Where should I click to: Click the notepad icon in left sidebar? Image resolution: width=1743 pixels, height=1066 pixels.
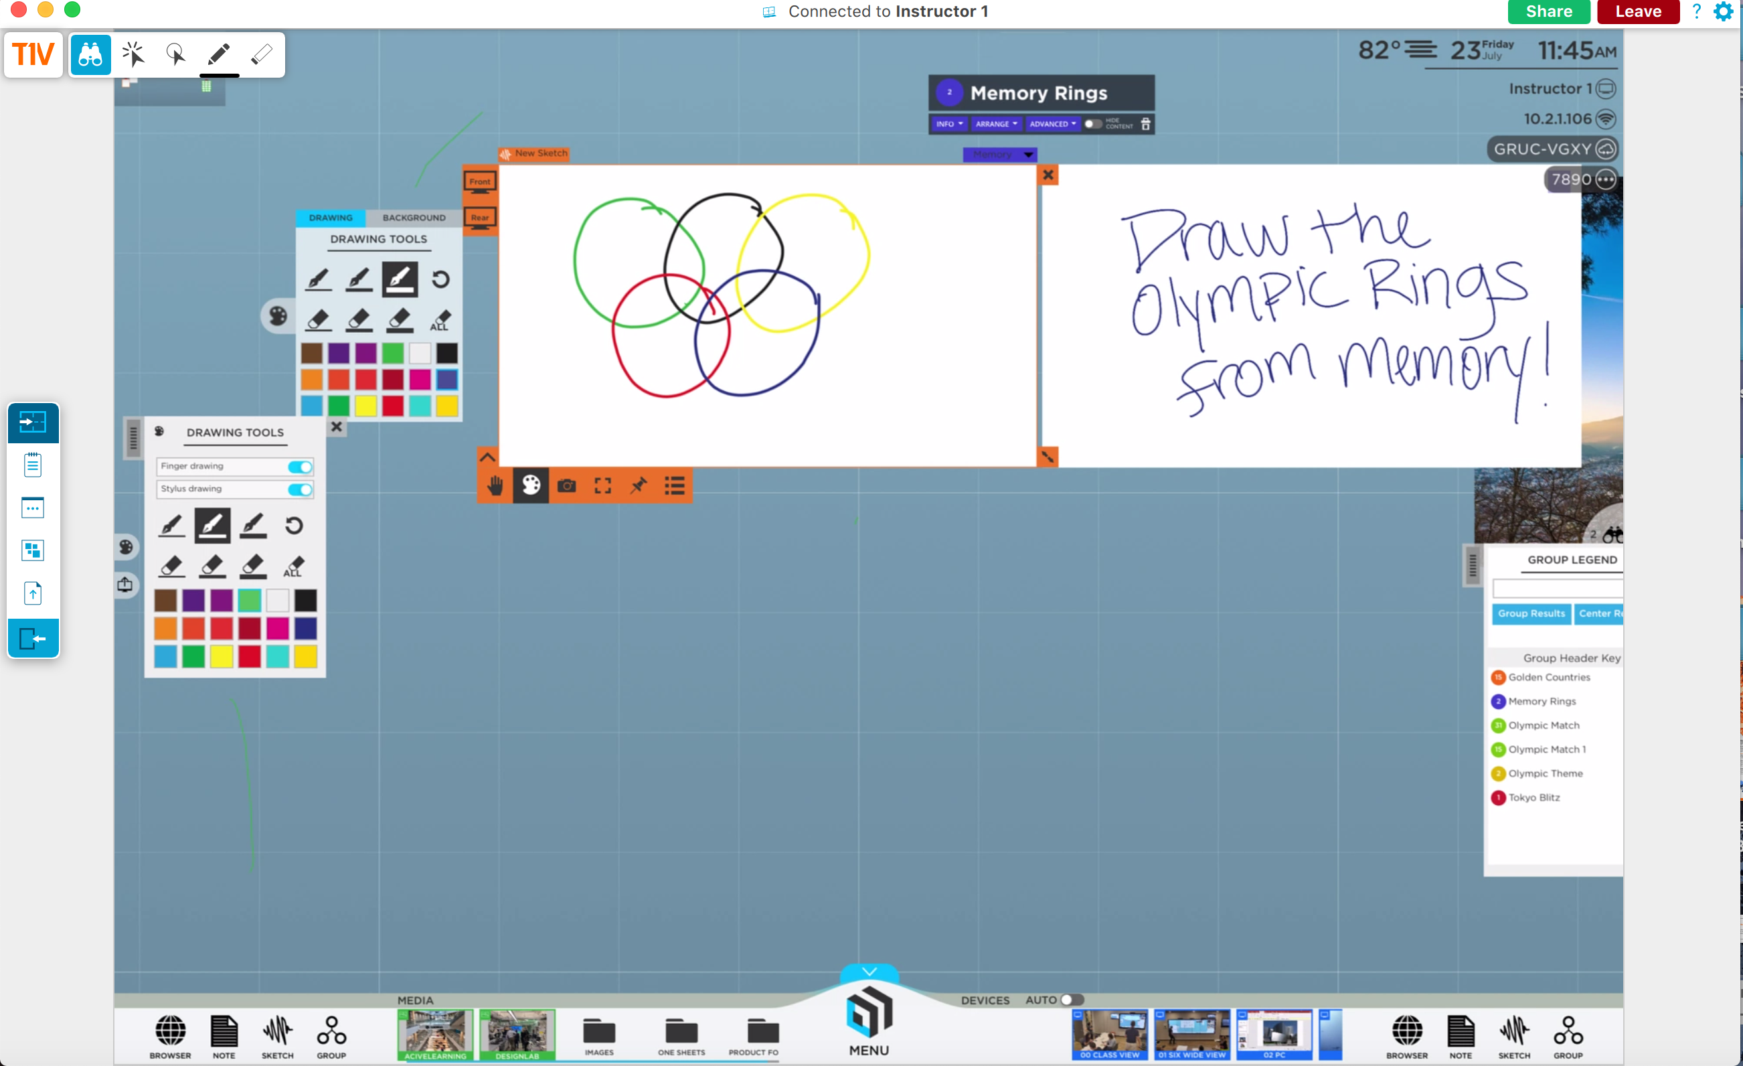pos(33,465)
